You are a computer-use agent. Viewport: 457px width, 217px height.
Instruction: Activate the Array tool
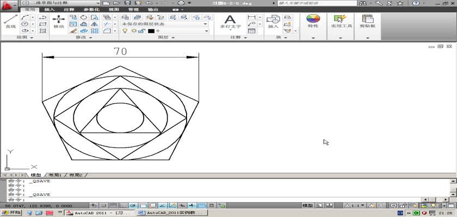(95, 30)
